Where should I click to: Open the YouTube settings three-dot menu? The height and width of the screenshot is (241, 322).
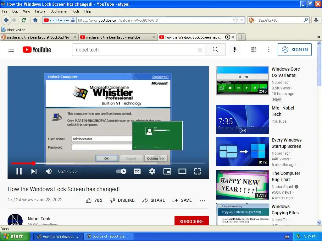269,50
